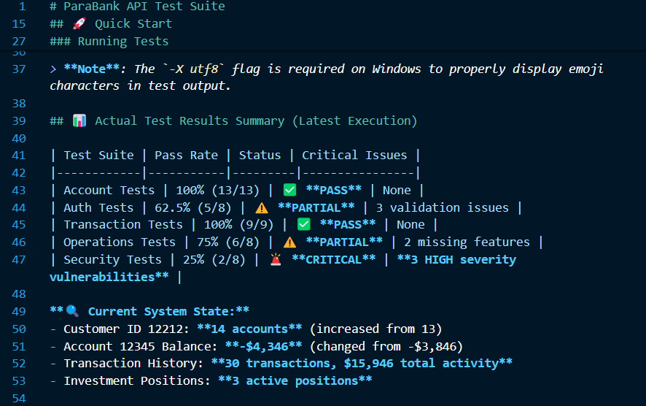Click the bar chart emoji on line 39
646x406 pixels.
point(79,121)
